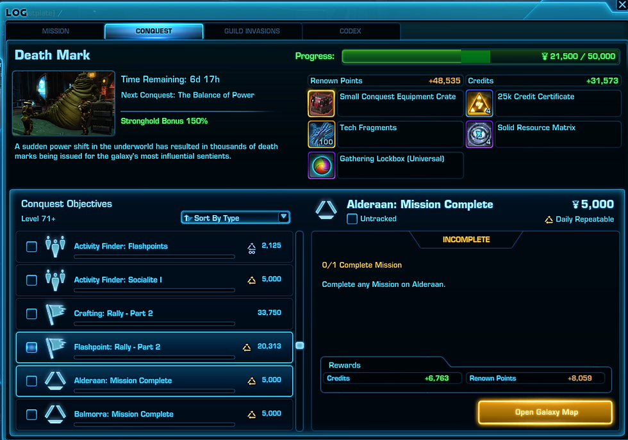628x440 pixels.
Task: Click the 25k Credit Certificate reward icon
Action: [479, 103]
